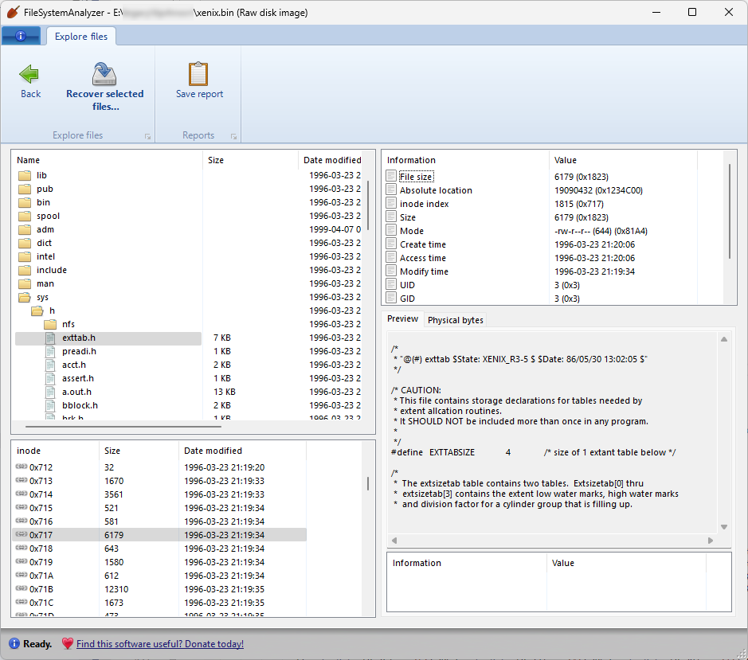Click the Save report label
Screen dimensions: 748x660
pos(199,94)
